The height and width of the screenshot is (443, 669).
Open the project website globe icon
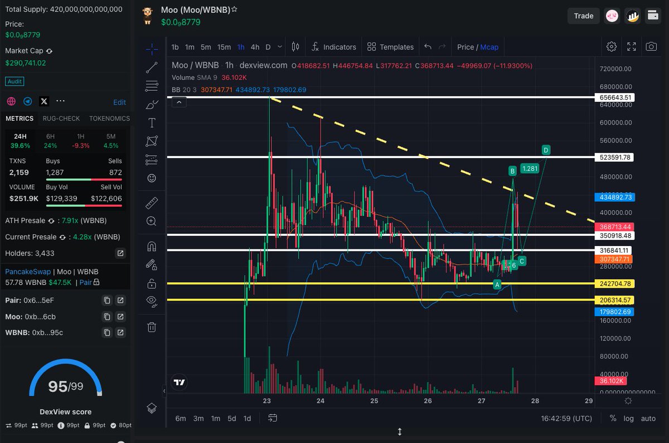pyautogui.click(x=11, y=101)
